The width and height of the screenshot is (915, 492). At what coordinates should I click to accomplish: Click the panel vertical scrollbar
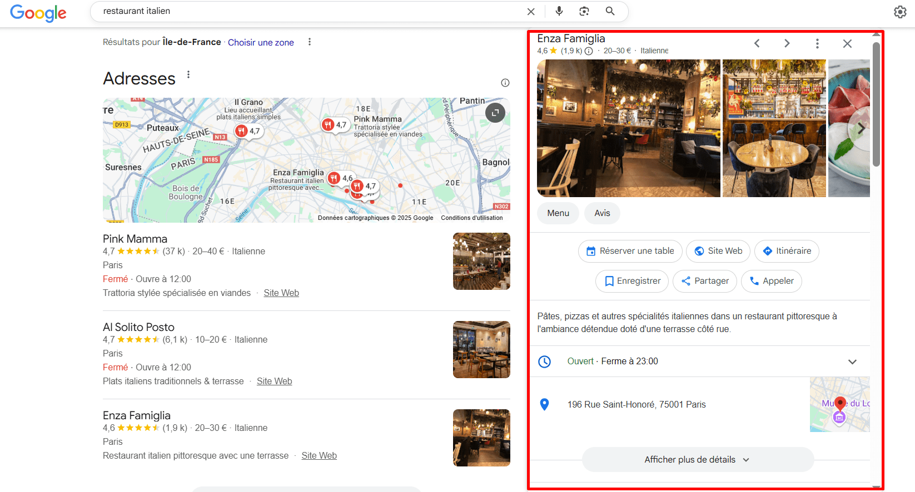tap(876, 104)
